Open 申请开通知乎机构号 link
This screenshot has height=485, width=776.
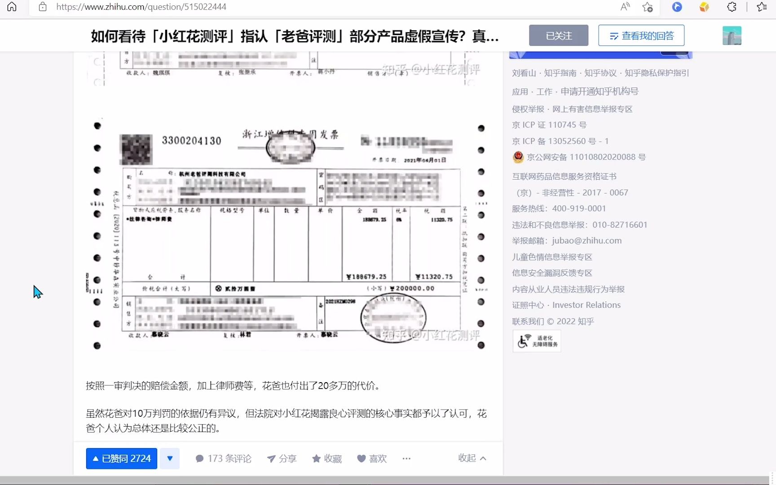coord(600,92)
